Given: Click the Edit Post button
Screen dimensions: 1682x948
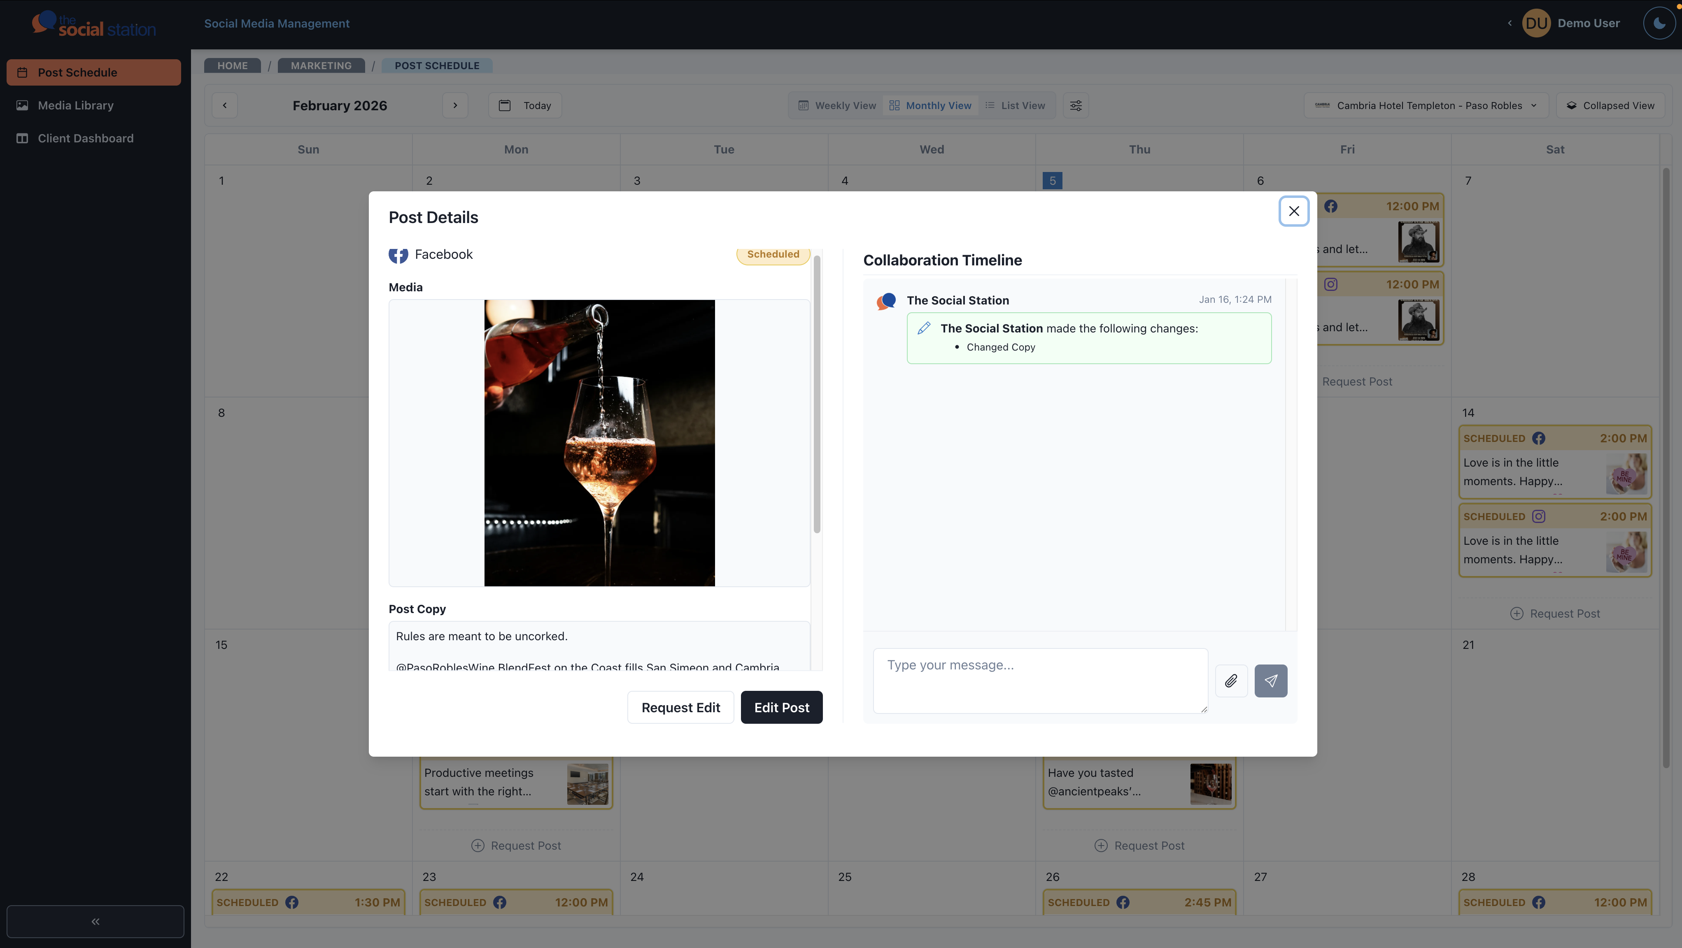Looking at the screenshot, I should [x=781, y=706].
